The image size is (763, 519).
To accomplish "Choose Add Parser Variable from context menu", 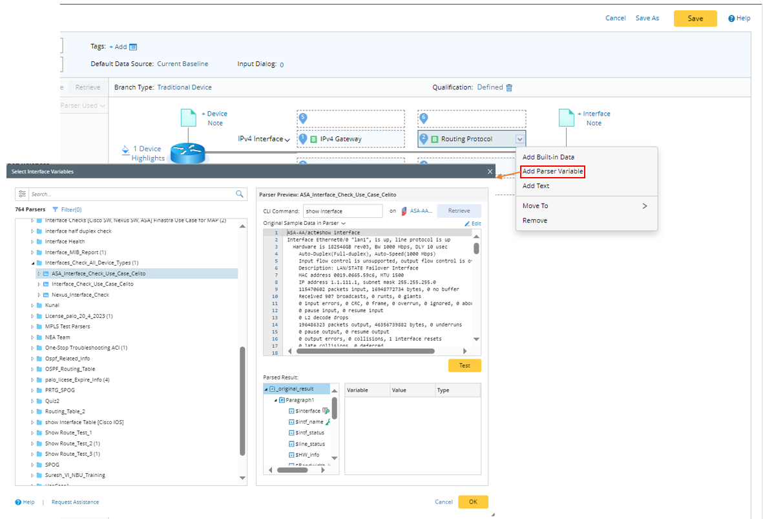I will click(552, 171).
